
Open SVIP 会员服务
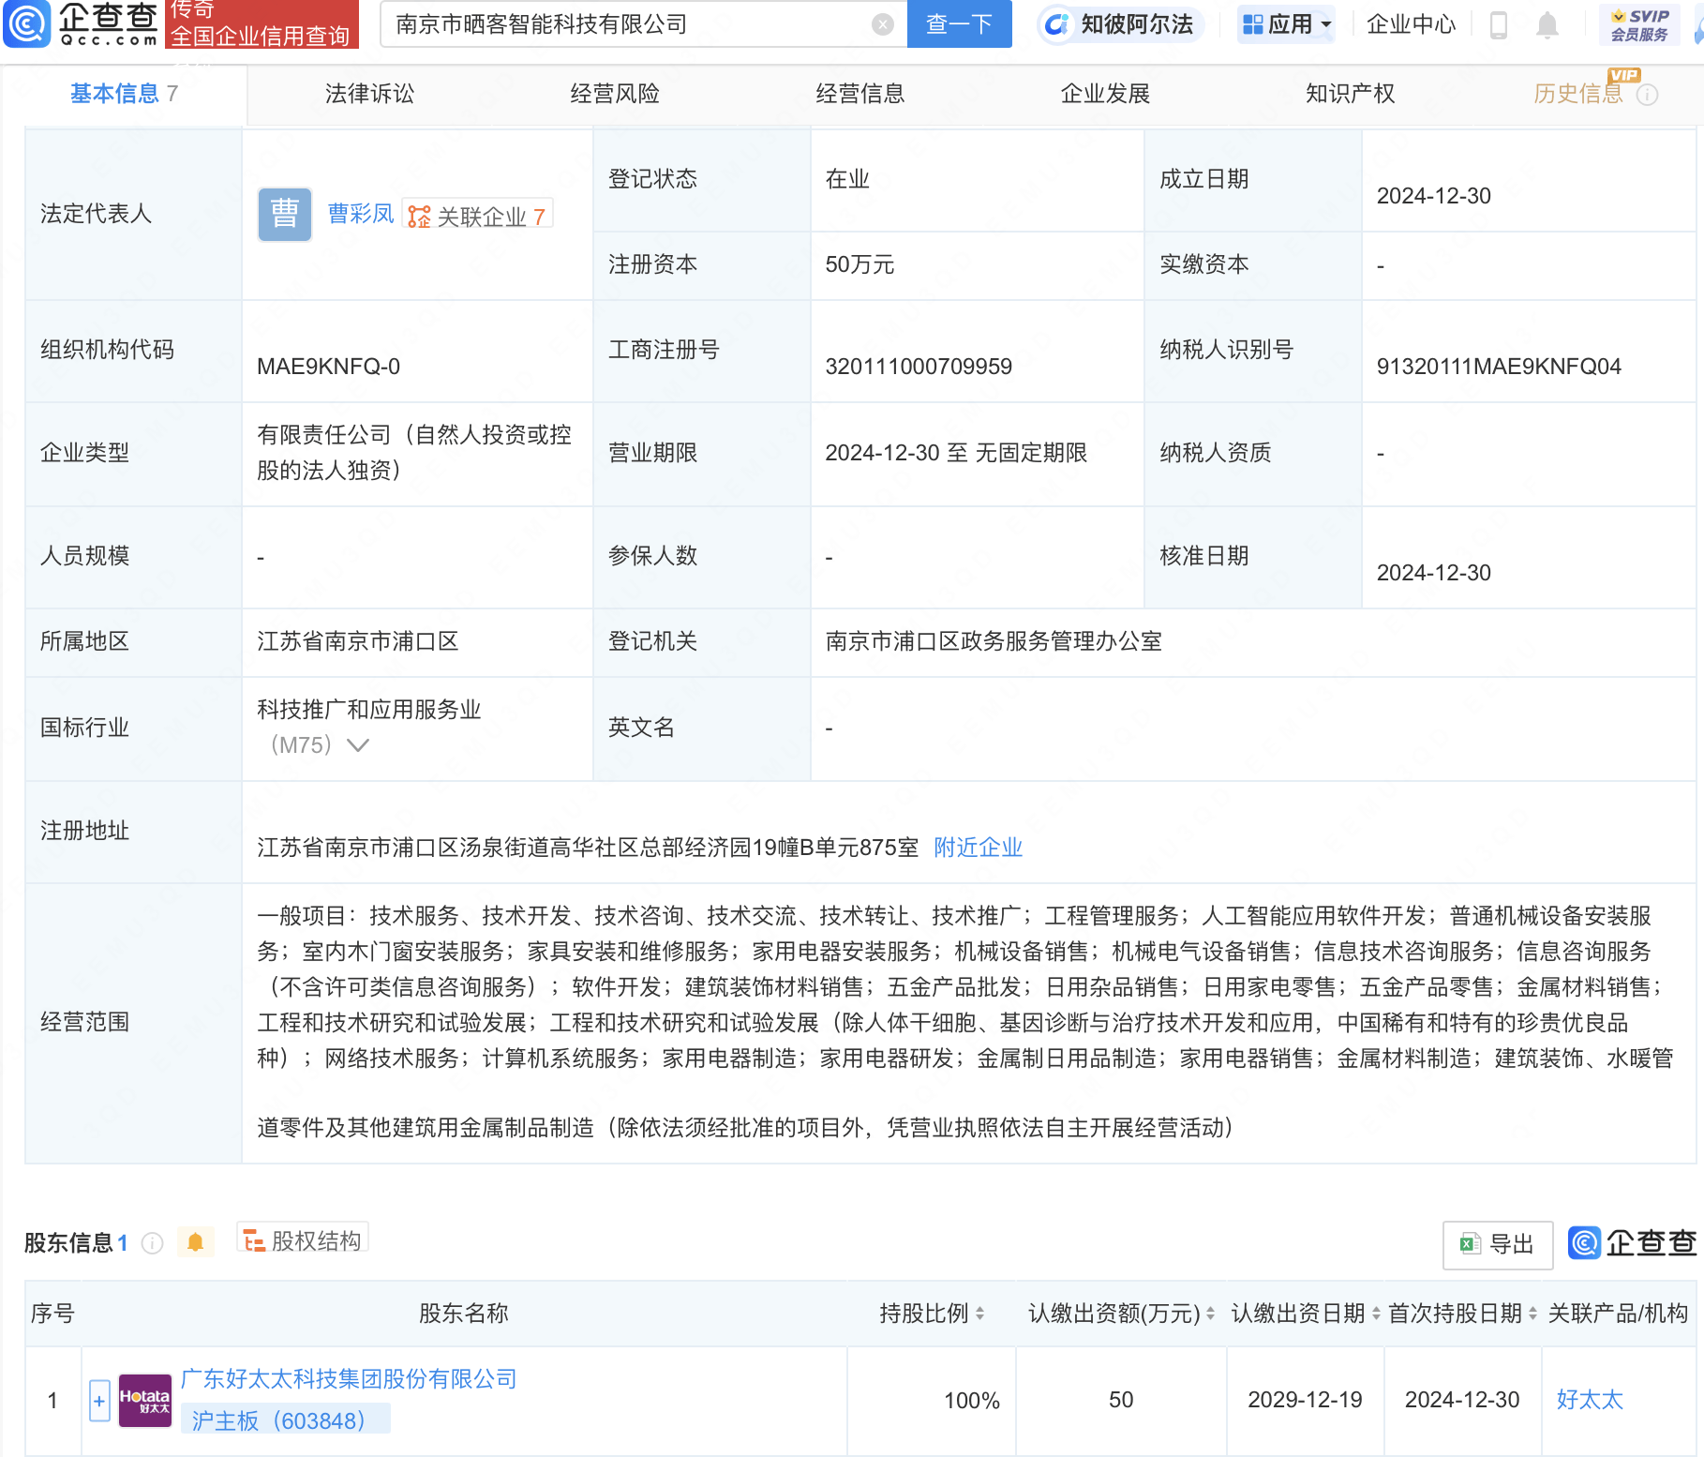coord(1639,25)
